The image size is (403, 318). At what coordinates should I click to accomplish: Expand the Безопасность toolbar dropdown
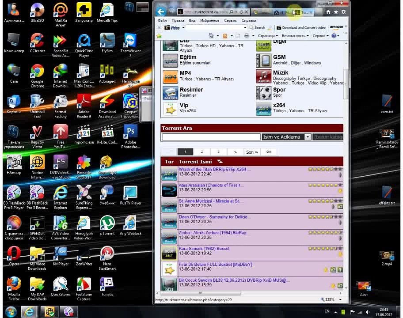pos(295,36)
